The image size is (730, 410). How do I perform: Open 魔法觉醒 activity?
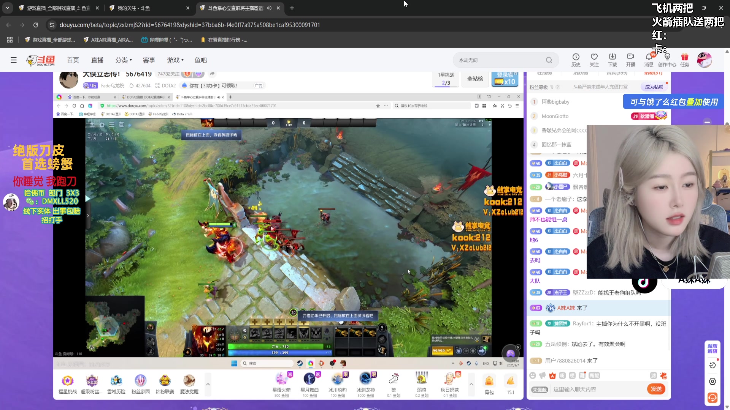pos(189,384)
